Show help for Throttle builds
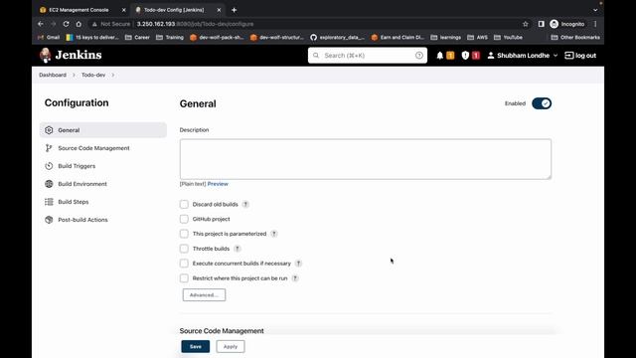The height and width of the screenshot is (358, 636). (237, 249)
